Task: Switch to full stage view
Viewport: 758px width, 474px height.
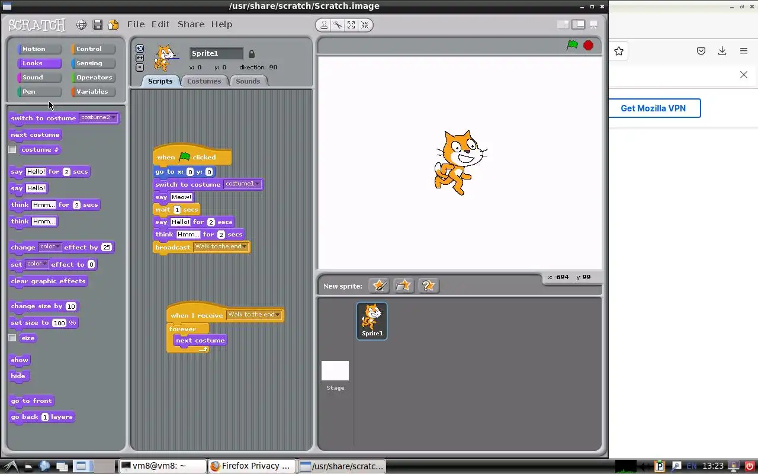Action: click(578, 24)
